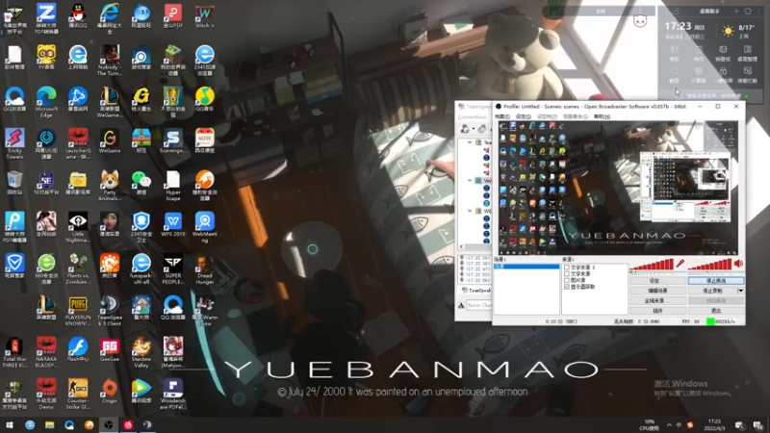Image resolution: width=770 pixels, height=433 pixels.
Task: Open the Stardew Valley desktop icon
Action: 141,352
